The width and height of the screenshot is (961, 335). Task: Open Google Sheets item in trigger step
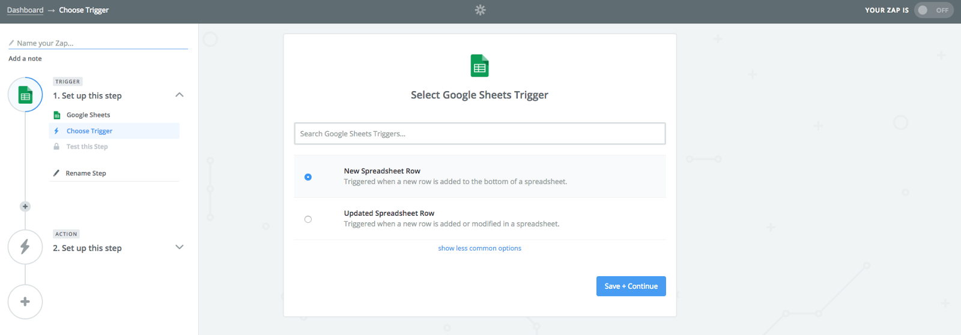click(x=88, y=115)
